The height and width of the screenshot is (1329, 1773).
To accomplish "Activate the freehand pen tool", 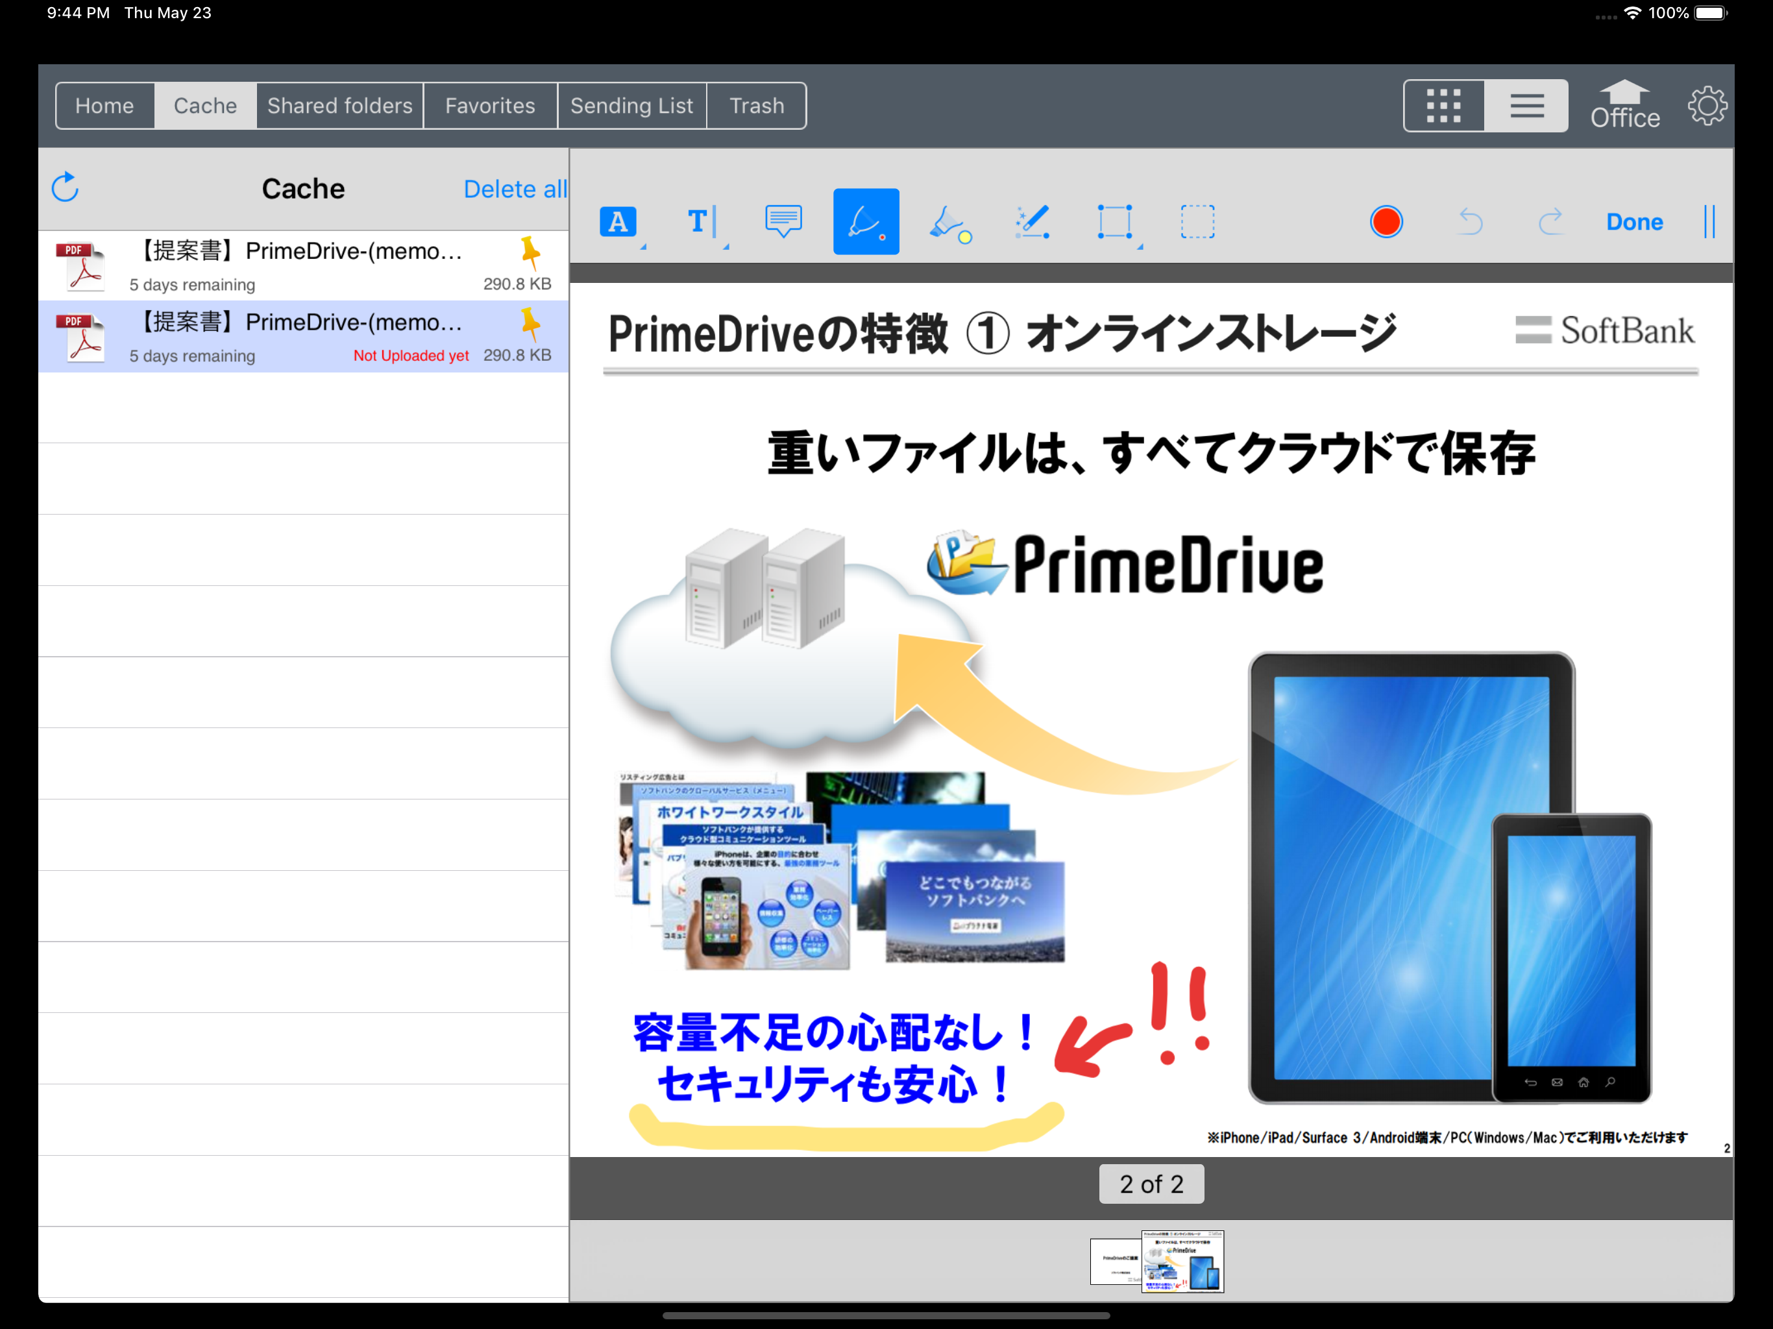I will click(866, 222).
